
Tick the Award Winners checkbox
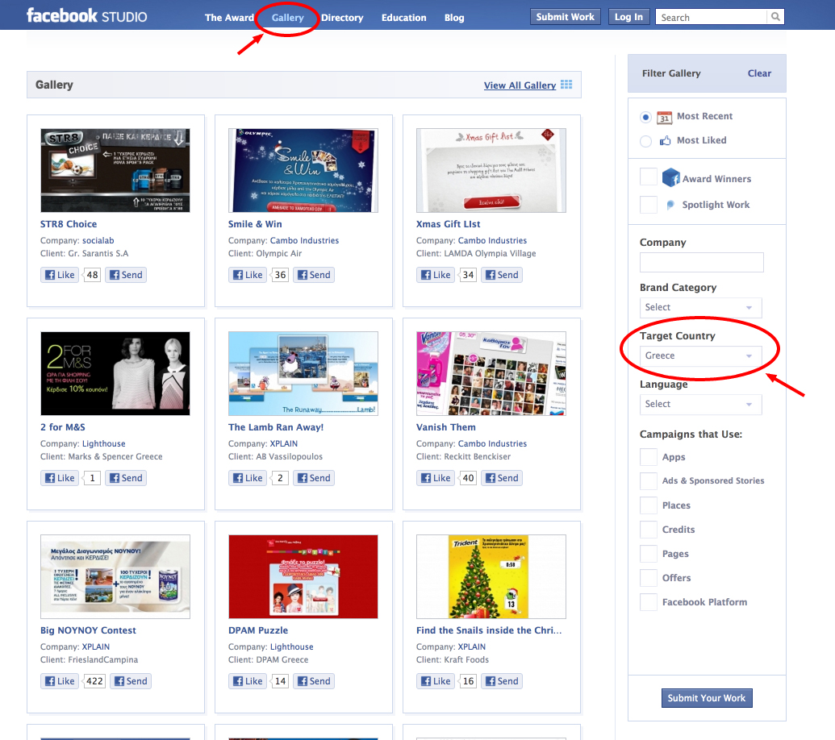point(649,177)
